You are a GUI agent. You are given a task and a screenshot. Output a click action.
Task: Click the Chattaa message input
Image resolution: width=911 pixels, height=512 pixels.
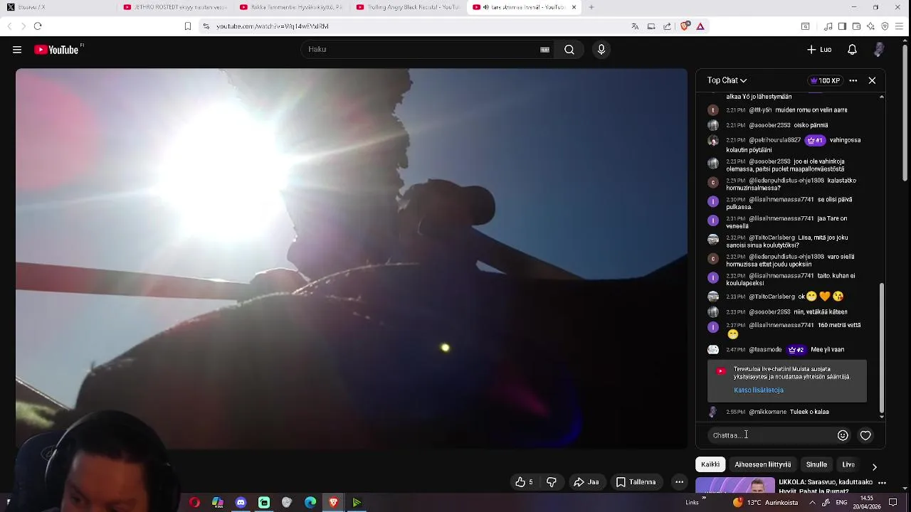pyautogui.click(x=772, y=435)
